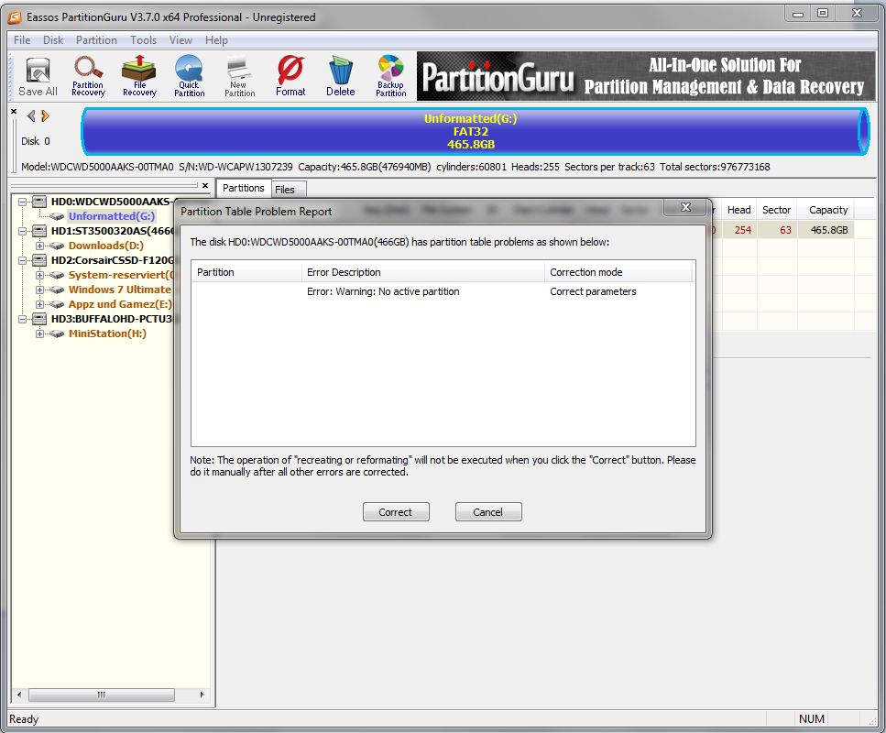Go to next disk arrow
Image resolution: width=886 pixels, height=733 pixels.
pos(45,115)
